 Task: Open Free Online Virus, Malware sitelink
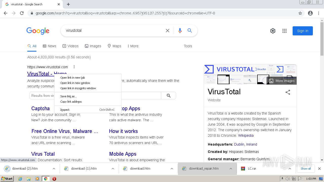coord(65,131)
